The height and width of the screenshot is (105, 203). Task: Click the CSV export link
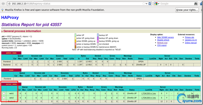[x=162, y=45]
